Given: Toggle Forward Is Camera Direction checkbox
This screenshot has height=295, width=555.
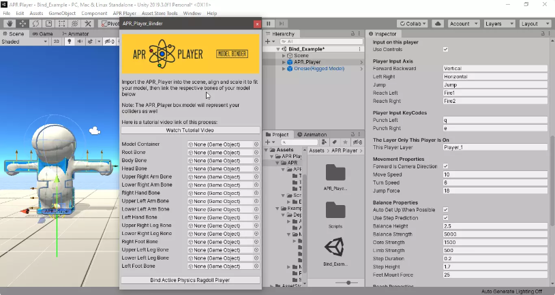Looking at the screenshot, I should click(x=446, y=166).
